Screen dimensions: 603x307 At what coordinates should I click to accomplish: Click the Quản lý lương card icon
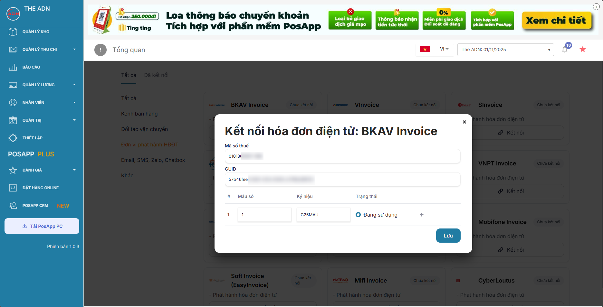[x=13, y=85]
